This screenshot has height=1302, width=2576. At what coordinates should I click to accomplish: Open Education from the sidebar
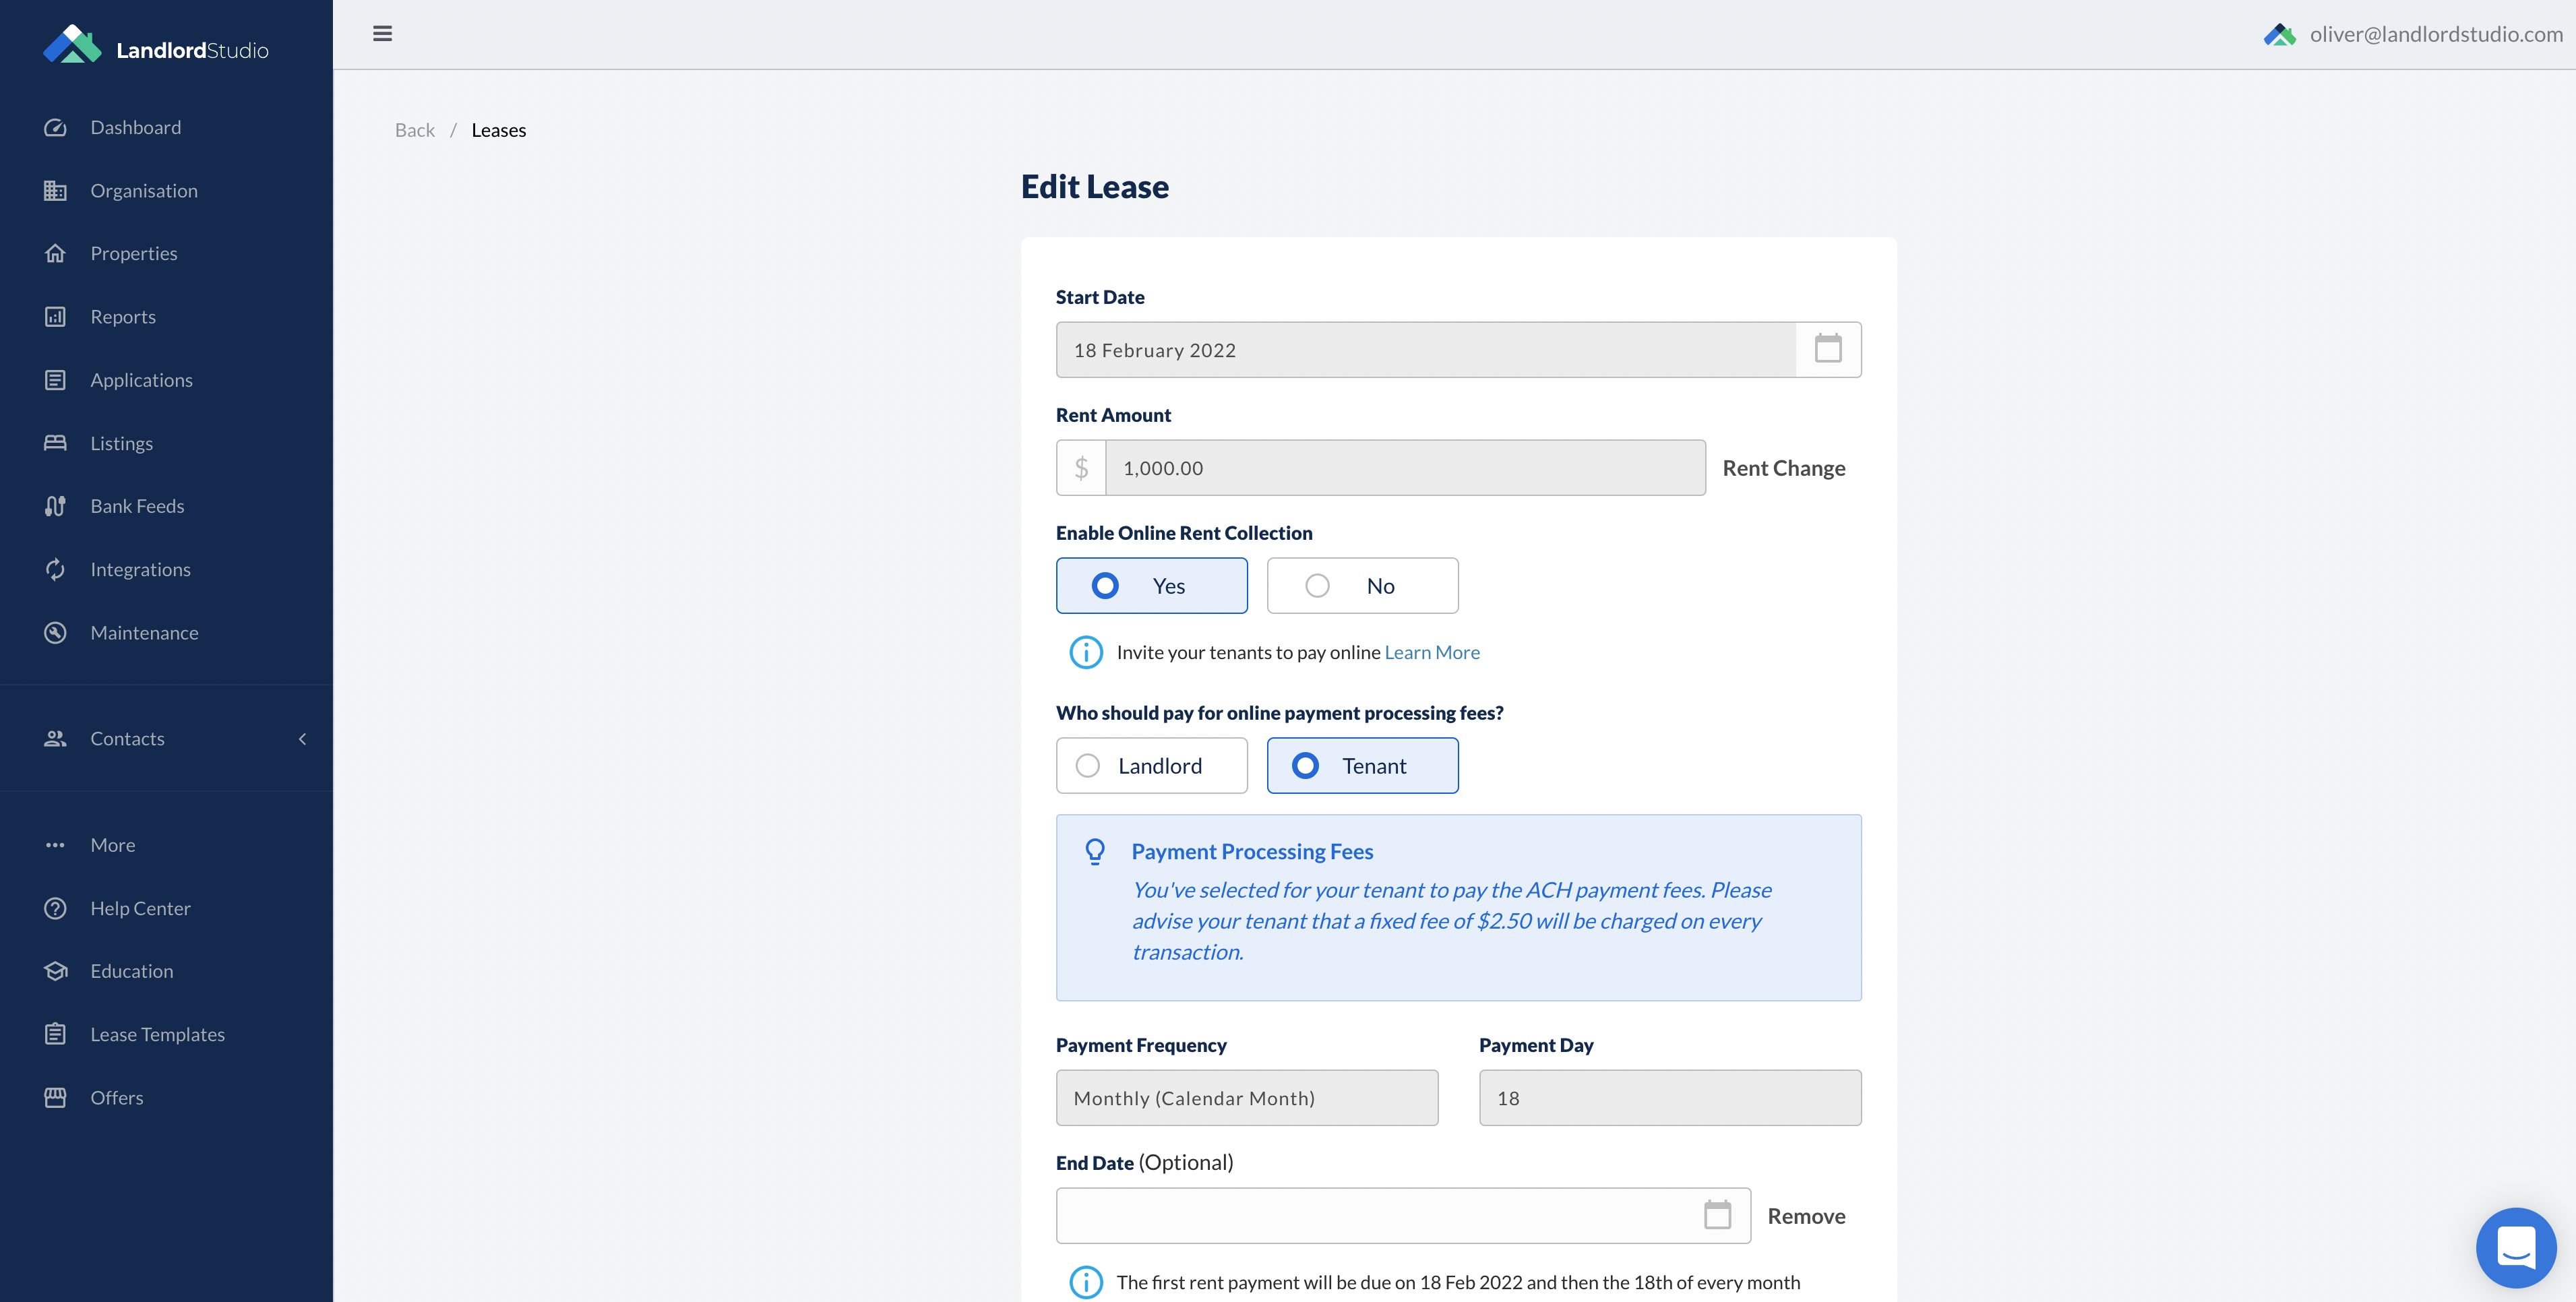pyautogui.click(x=131, y=971)
